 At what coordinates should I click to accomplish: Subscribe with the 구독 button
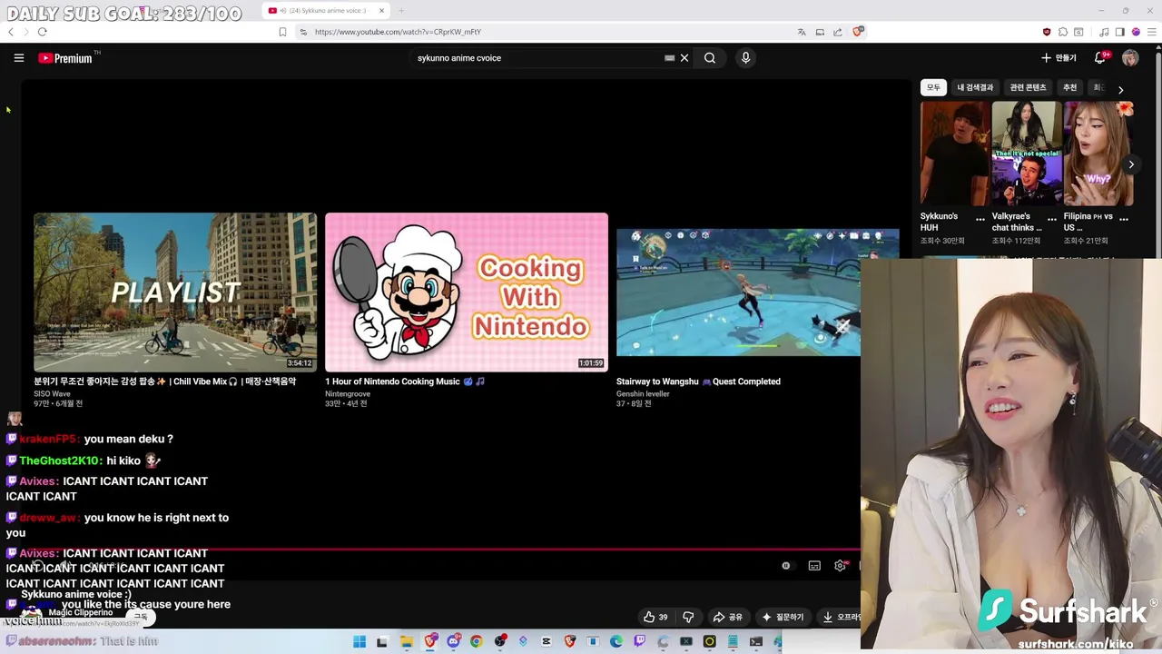pyautogui.click(x=141, y=617)
